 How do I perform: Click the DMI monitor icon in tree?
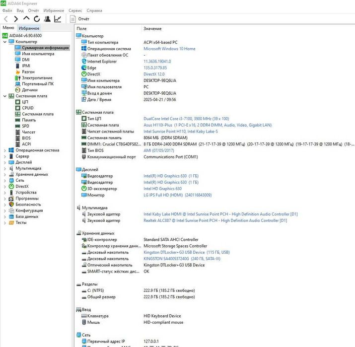click(18, 60)
